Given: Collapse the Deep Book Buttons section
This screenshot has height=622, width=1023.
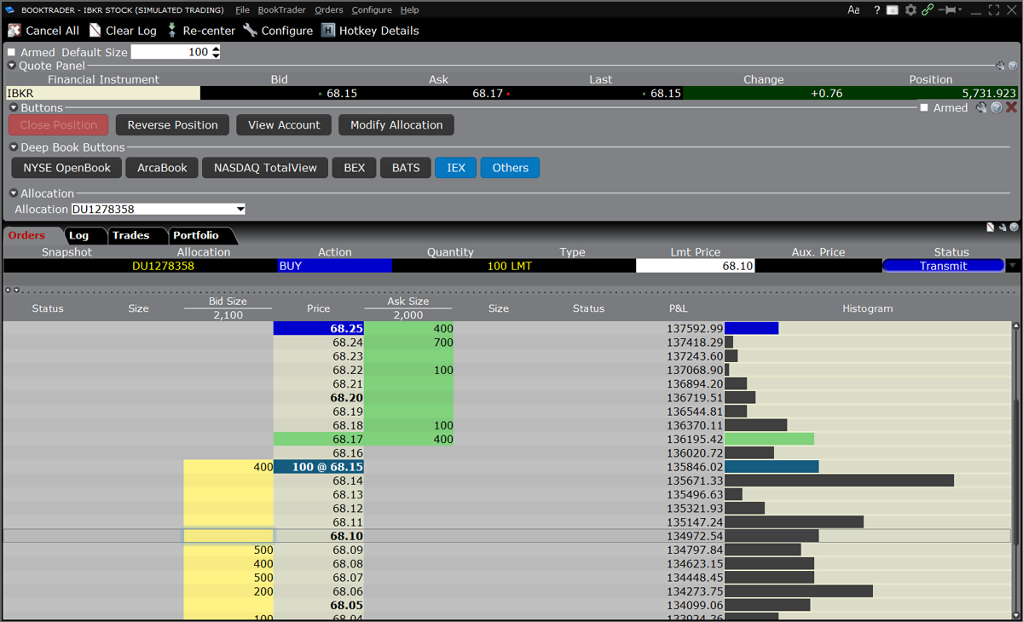Looking at the screenshot, I should pyautogui.click(x=13, y=146).
